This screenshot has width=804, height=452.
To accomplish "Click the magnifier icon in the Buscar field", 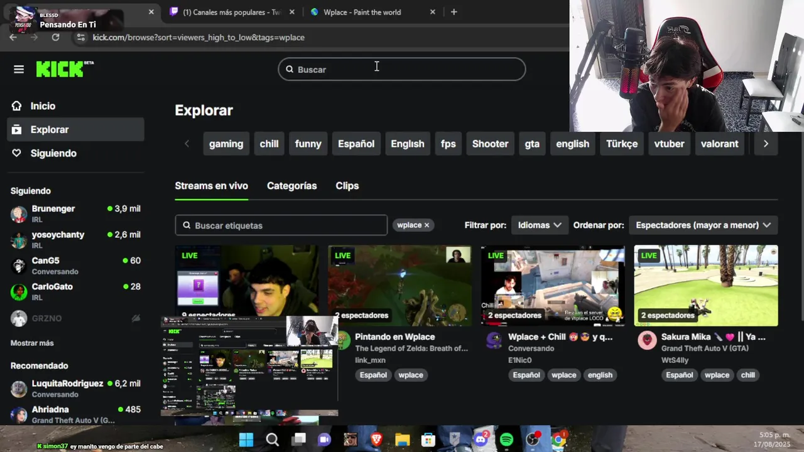I will [x=290, y=69].
